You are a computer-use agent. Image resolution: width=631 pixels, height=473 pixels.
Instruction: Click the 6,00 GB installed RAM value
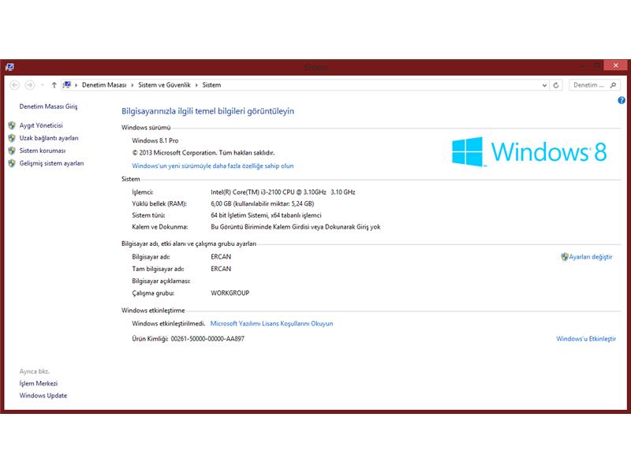coord(263,203)
